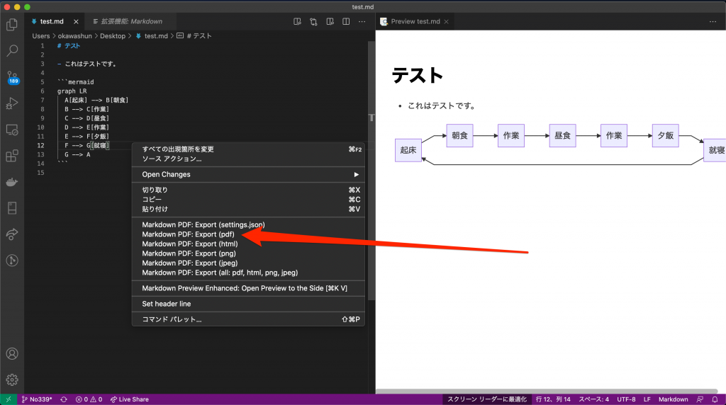The width and height of the screenshot is (726, 405).
Task: Open the Explorer view in activity bar
Action: tap(12, 25)
